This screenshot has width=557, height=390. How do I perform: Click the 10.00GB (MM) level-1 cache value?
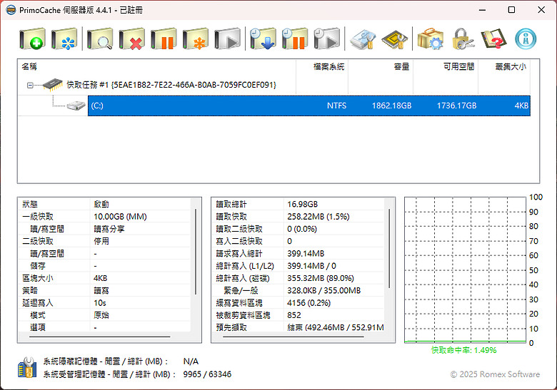point(120,217)
